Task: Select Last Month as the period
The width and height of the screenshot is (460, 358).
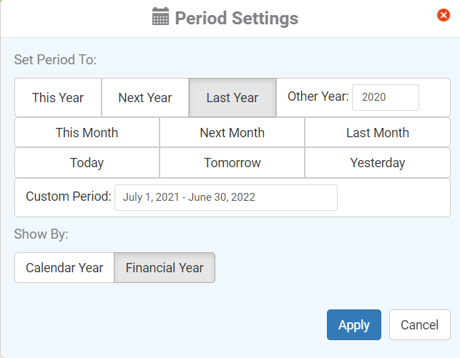Action: pyautogui.click(x=378, y=132)
